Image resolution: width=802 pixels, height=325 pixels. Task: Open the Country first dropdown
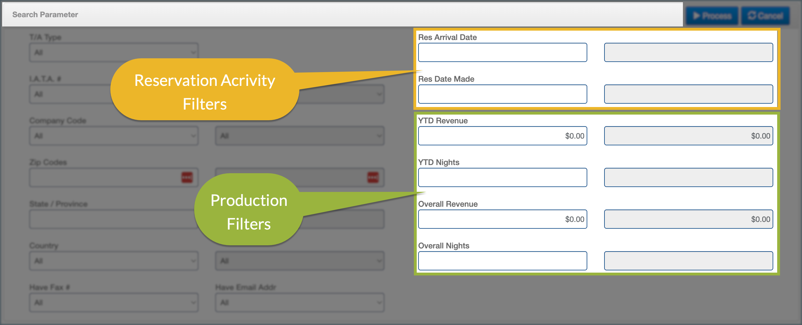coord(114,261)
